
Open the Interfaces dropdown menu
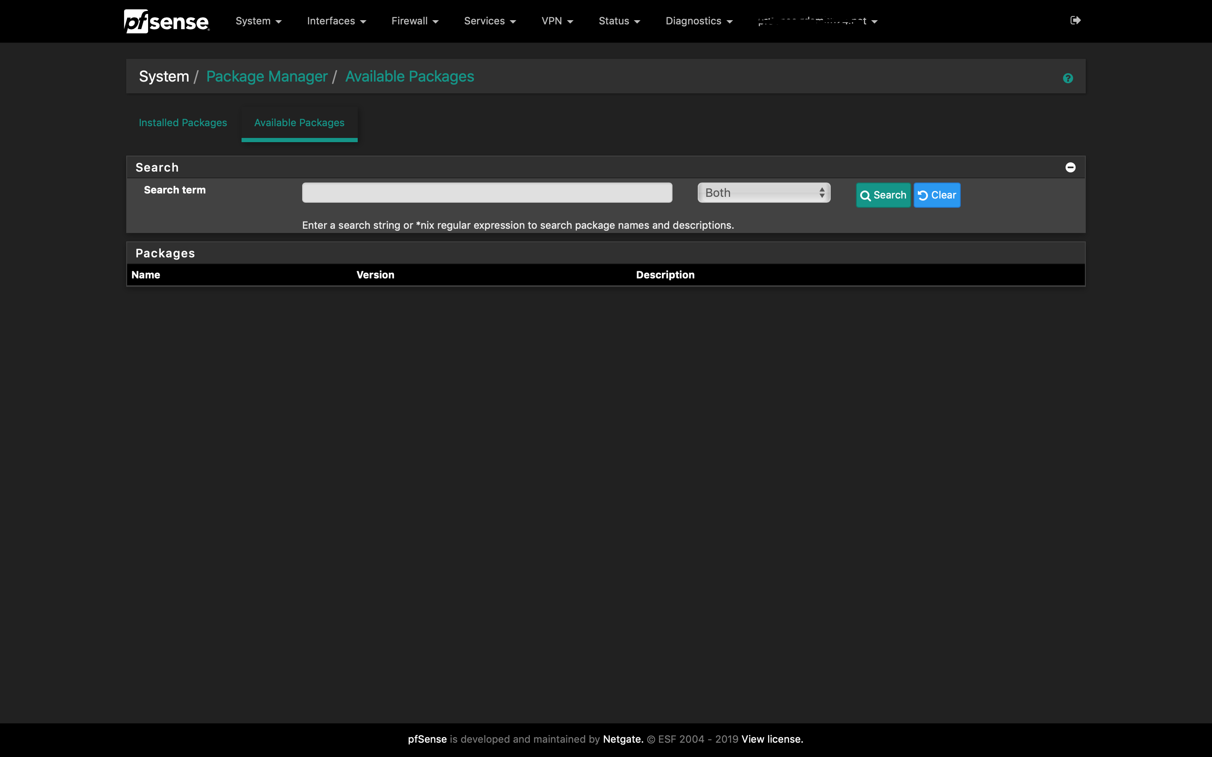[x=336, y=21]
